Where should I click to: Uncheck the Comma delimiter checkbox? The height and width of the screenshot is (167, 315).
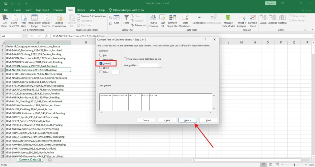pos(101,63)
